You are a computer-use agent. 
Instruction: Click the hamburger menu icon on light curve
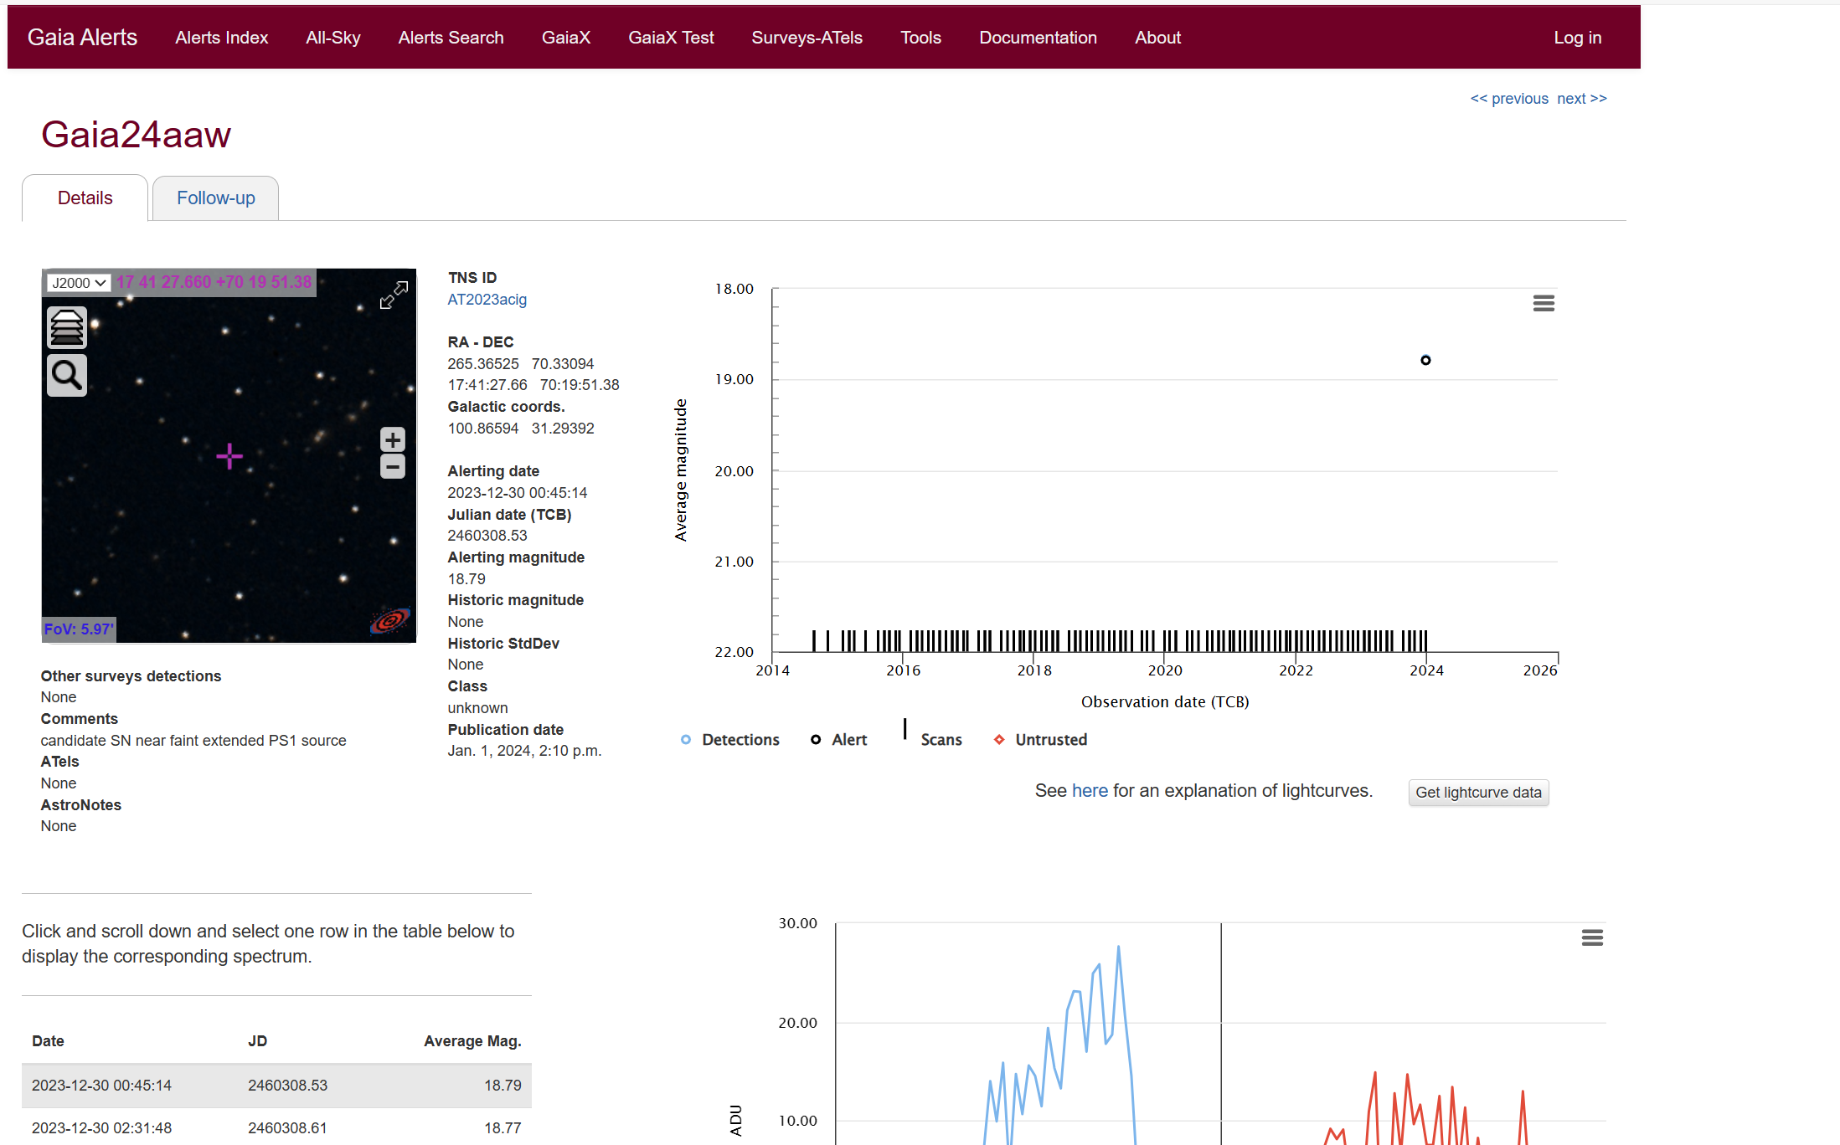click(1546, 306)
